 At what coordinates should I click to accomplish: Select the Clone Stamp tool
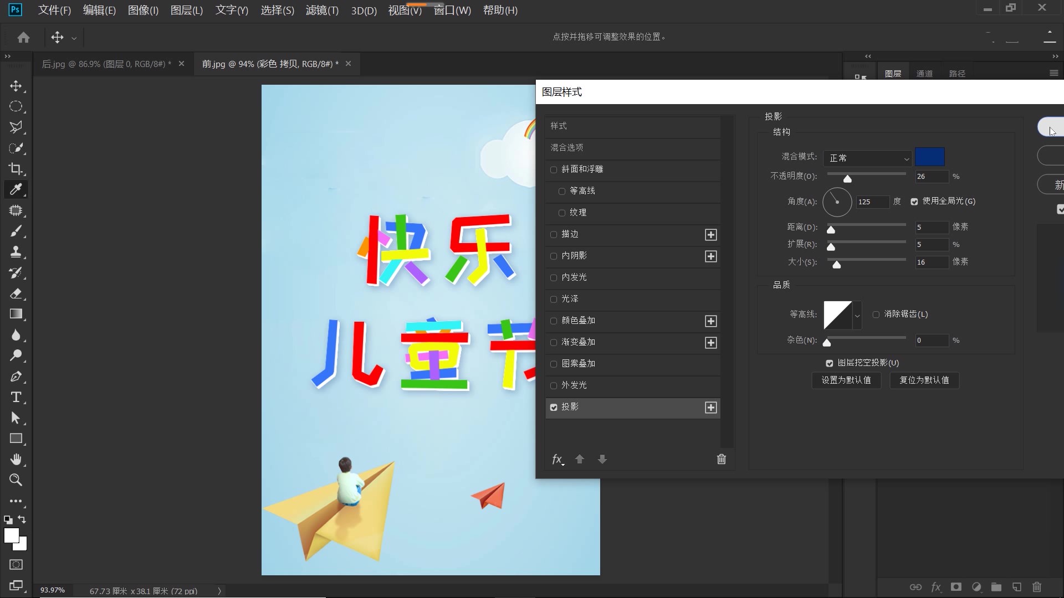(16, 252)
